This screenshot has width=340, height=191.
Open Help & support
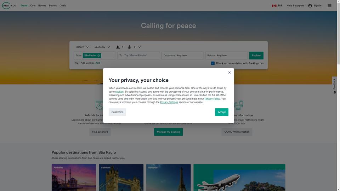295,6
